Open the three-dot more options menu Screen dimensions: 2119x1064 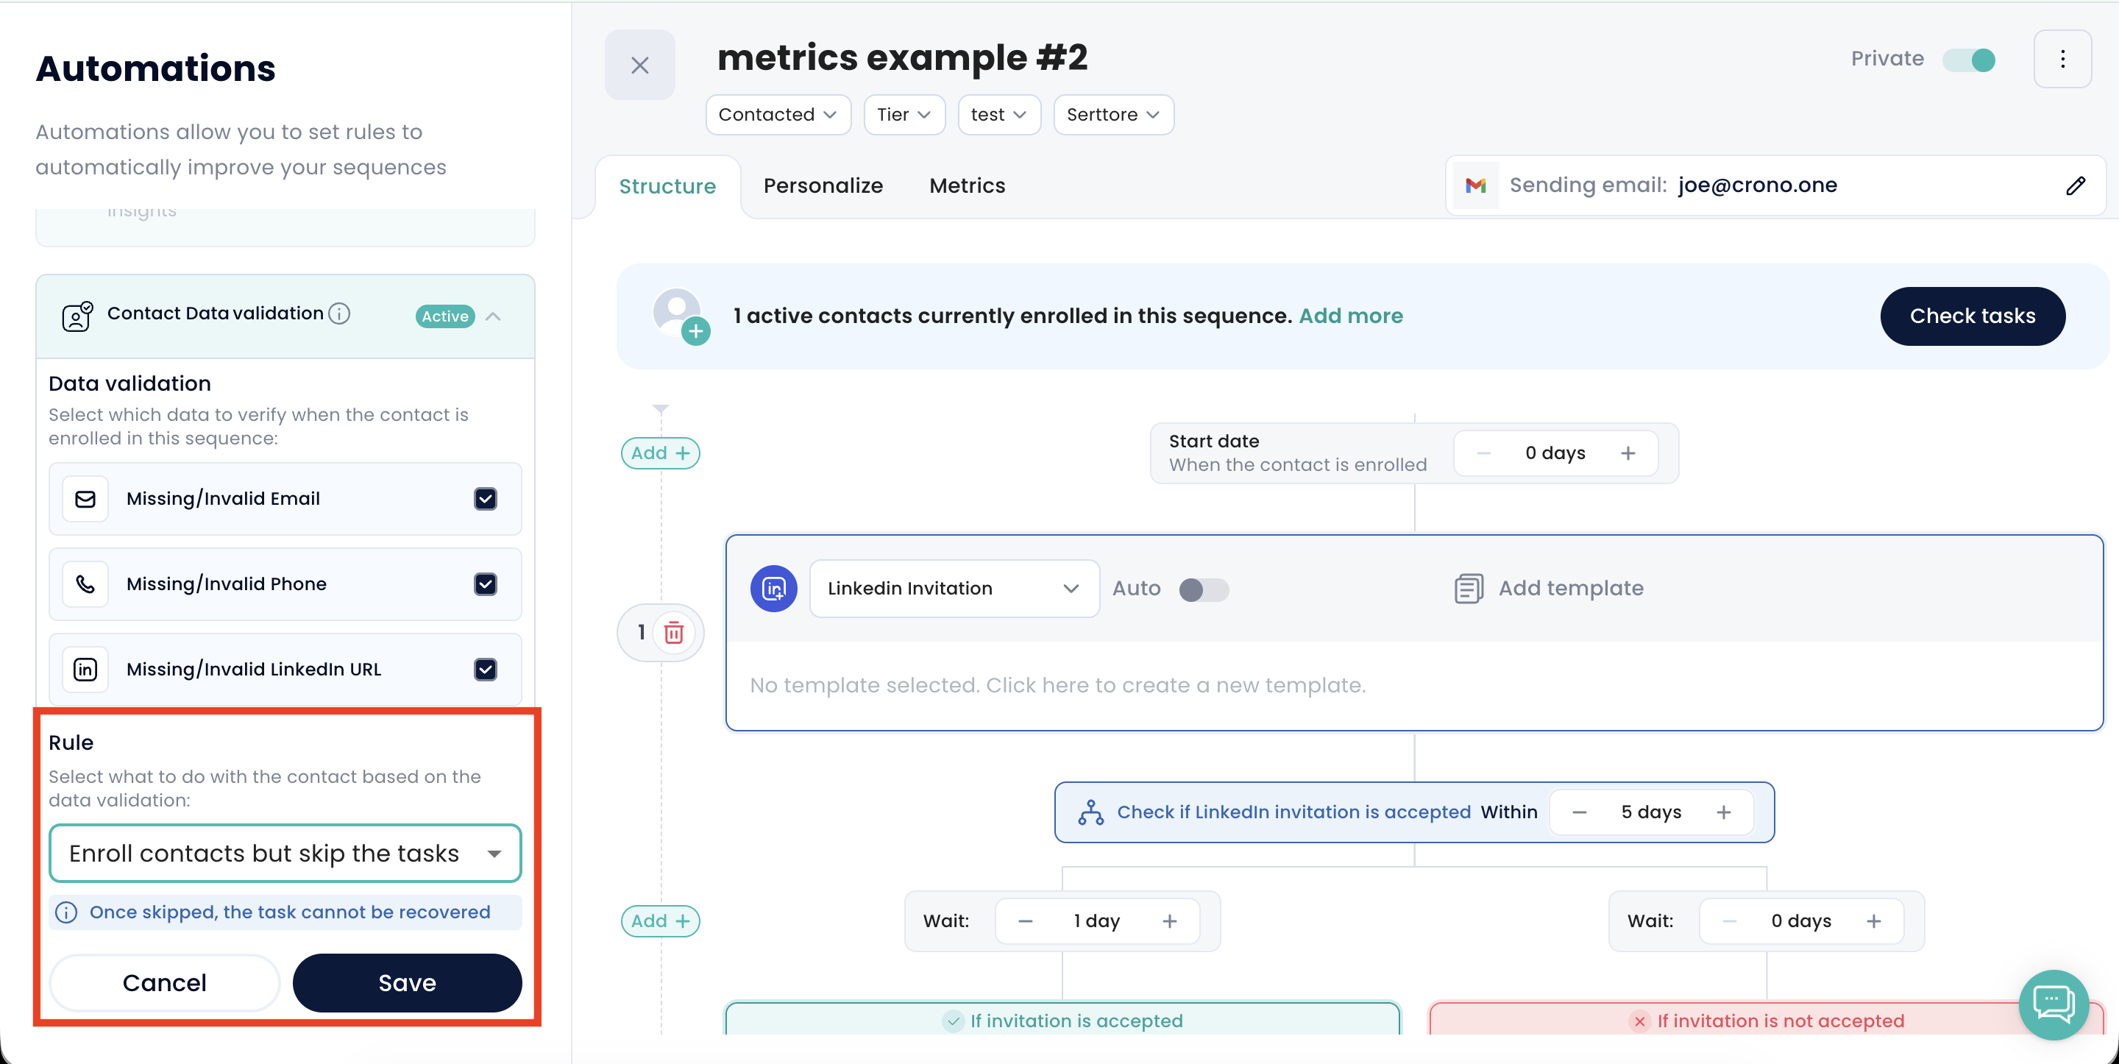[2062, 60]
